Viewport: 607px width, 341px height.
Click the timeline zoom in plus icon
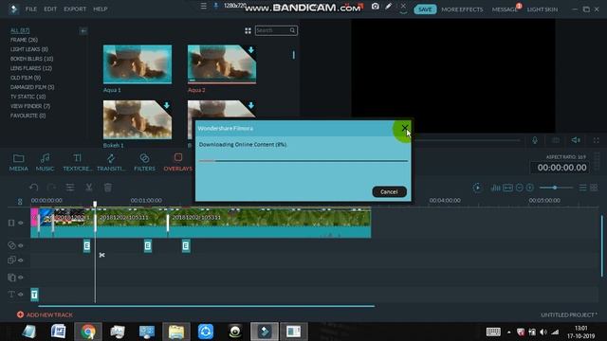[530, 188]
